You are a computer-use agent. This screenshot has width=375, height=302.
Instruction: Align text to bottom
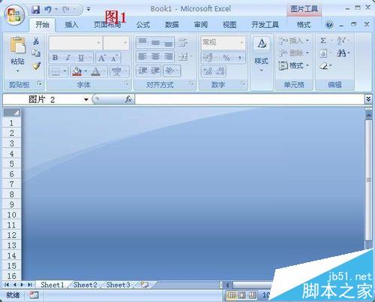[168, 43]
